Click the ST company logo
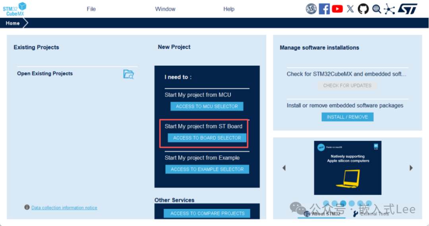This screenshot has height=226, width=429. (x=408, y=9)
